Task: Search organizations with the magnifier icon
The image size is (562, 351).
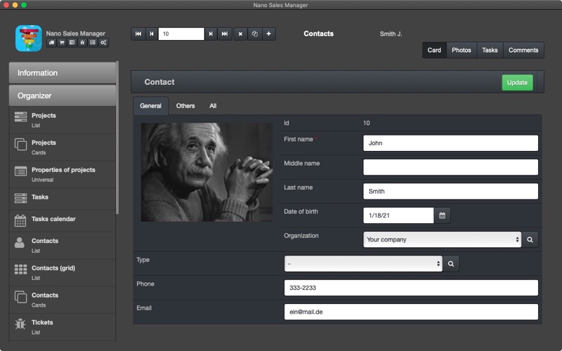Action: [x=530, y=239]
